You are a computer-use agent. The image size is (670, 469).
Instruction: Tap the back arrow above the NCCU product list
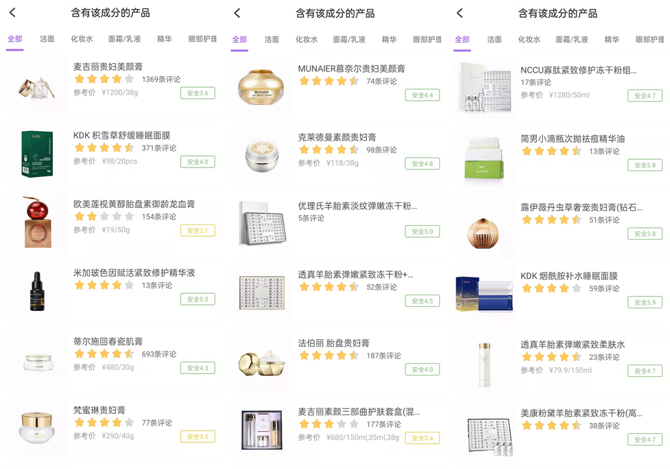coord(460,13)
